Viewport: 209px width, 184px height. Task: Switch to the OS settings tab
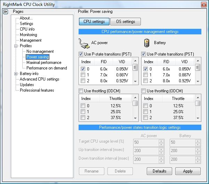(126, 22)
